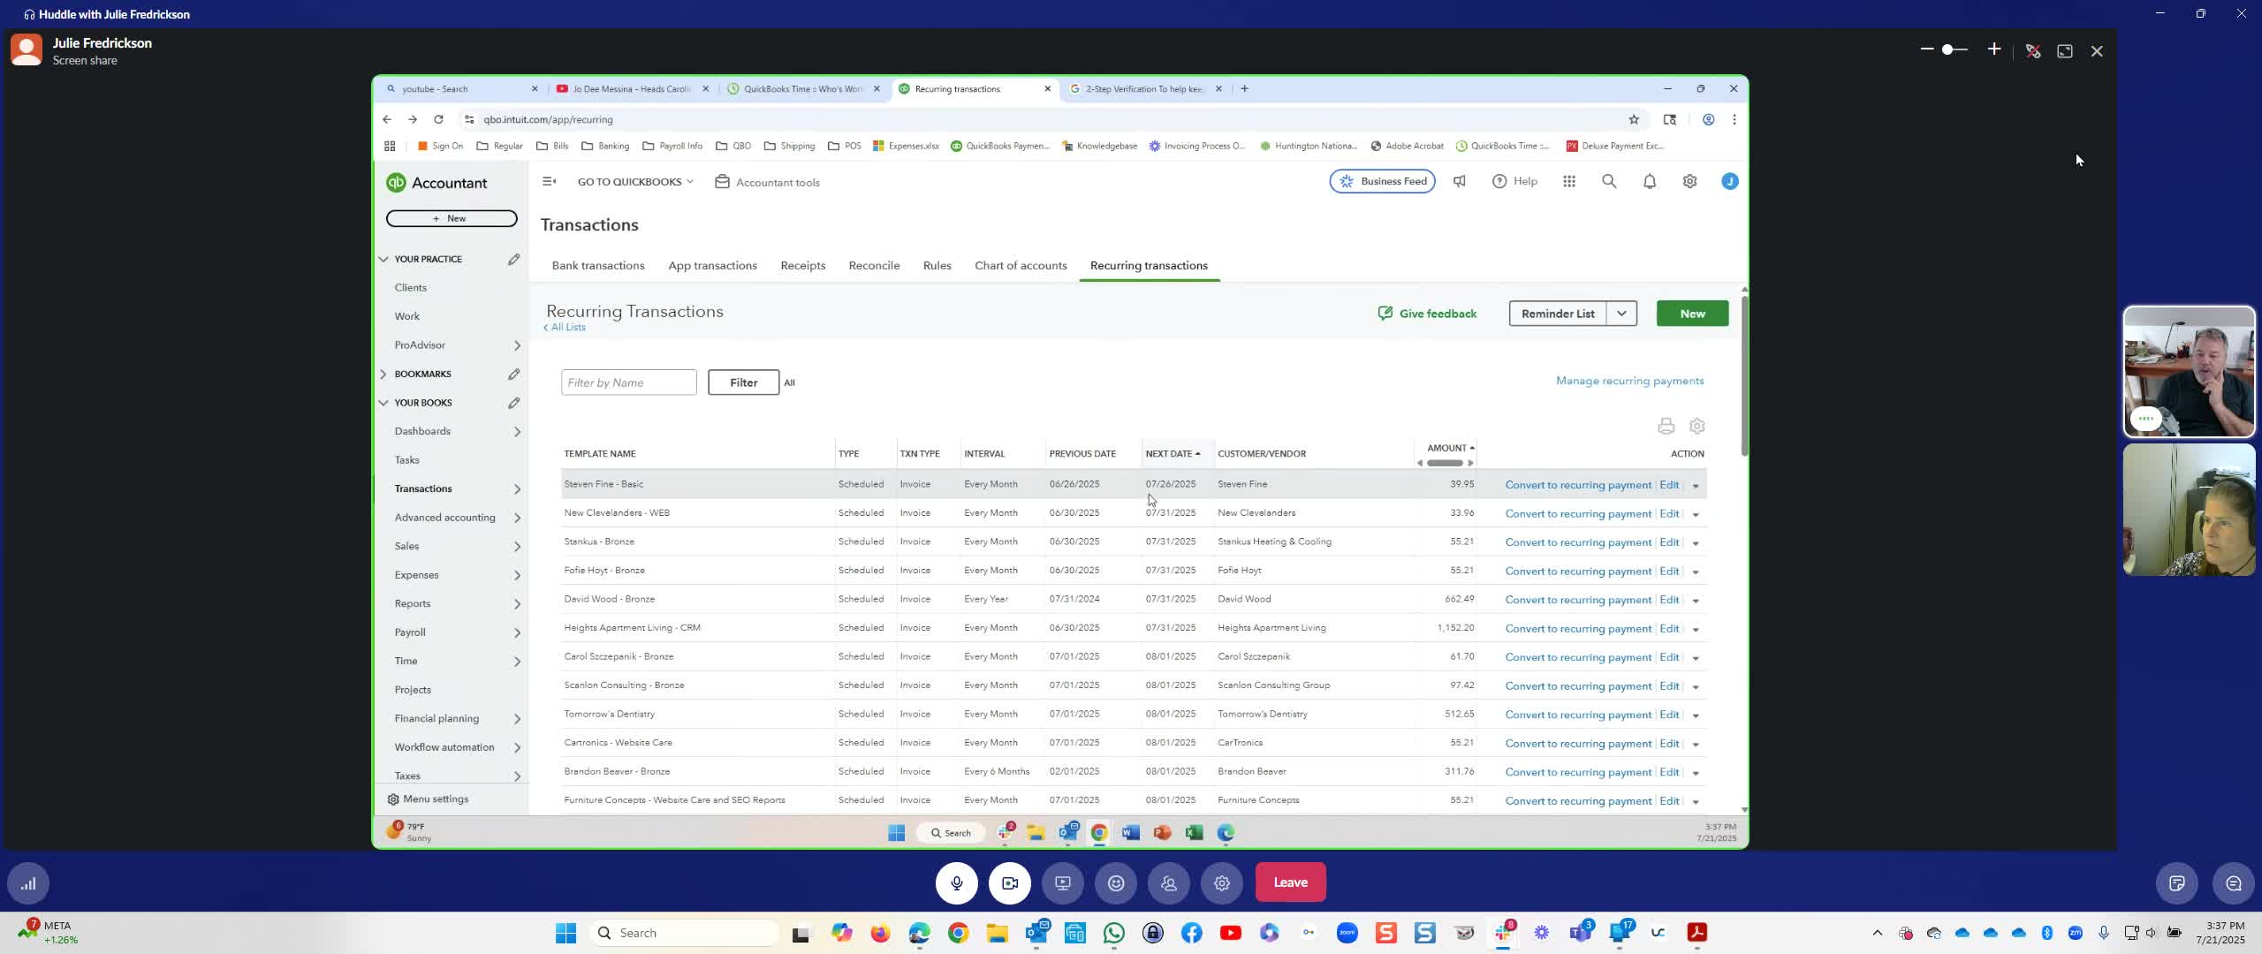Click the Filter button
The image size is (2262, 954).
(x=743, y=382)
